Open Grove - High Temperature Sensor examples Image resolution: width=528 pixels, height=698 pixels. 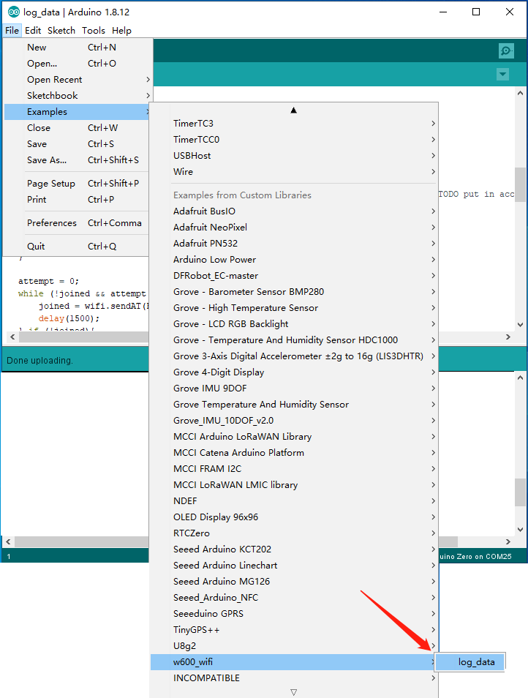pyautogui.click(x=294, y=307)
